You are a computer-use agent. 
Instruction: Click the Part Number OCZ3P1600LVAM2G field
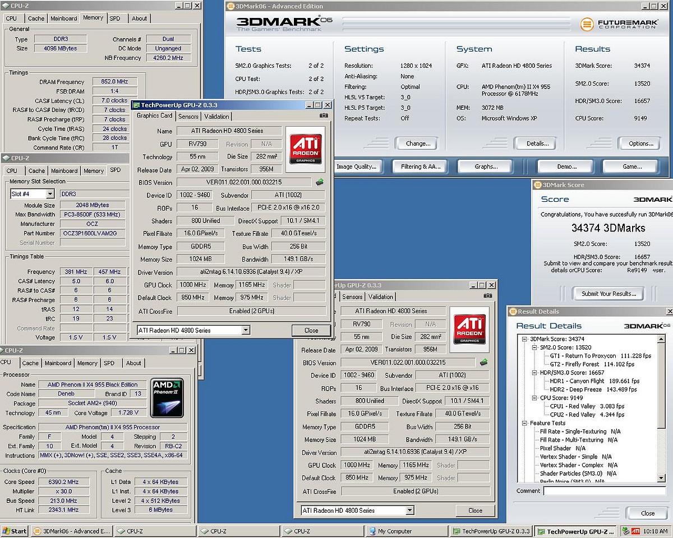pyautogui.click(x=93, y=233)
